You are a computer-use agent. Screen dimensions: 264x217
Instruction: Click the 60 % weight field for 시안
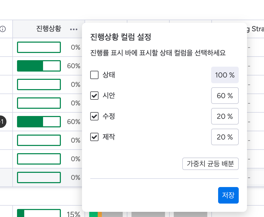tap(225, 96)
